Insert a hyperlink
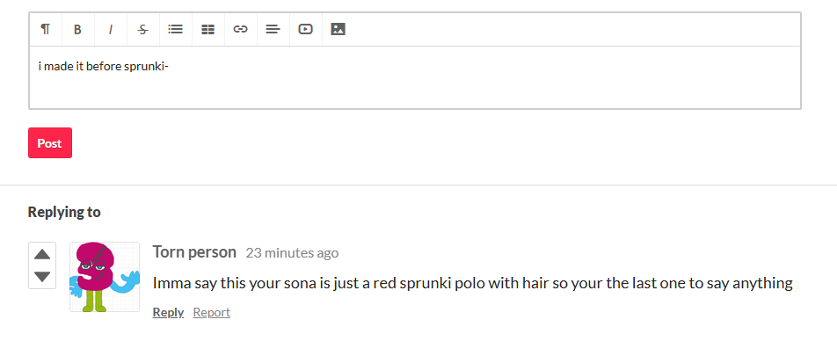The image size is (837, 356). [x=240, y=29]
